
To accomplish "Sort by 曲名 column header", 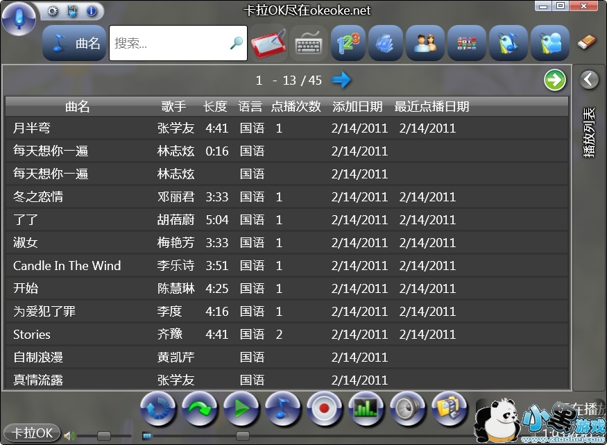I will (x=78, y=106).
